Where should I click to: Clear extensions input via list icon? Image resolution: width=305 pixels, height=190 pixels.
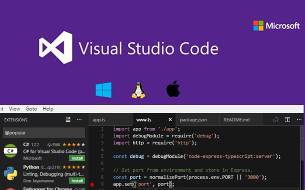click(68, 119)
